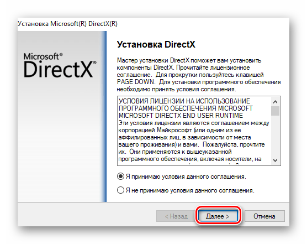Viewport: 307px width, 244px height.
Task: Cancel setup with the Отмена button
Action: 264,216
